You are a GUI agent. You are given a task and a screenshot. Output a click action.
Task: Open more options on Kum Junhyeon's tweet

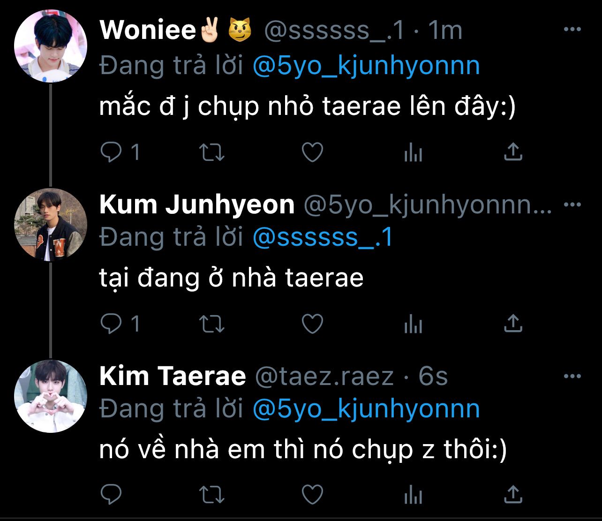(572, 205)
